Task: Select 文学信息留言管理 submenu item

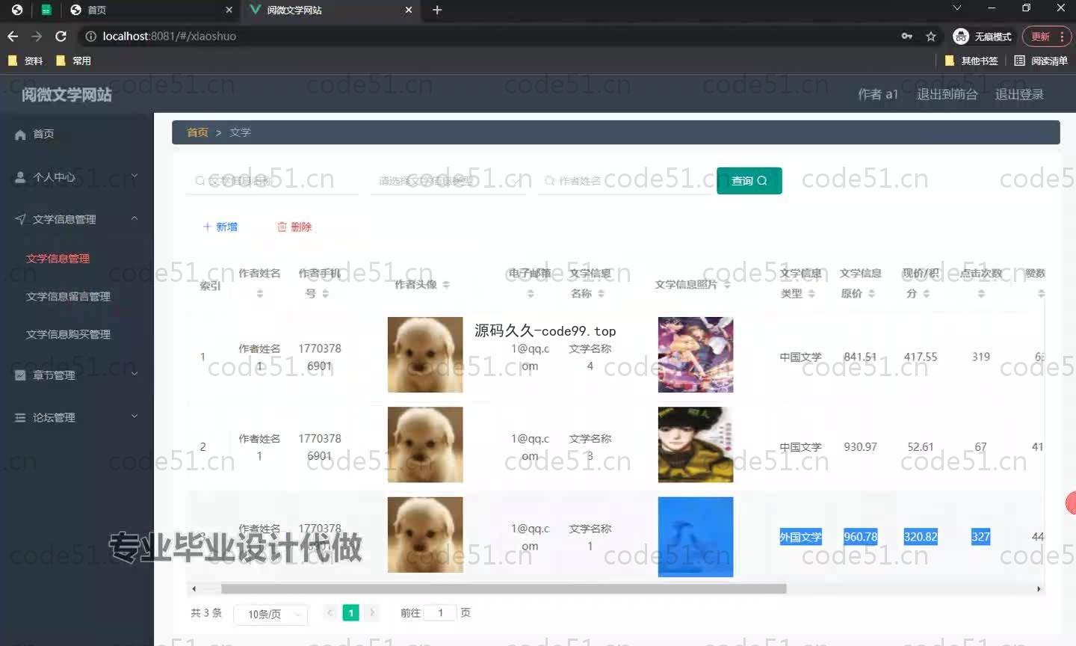Action: pyautogui.click(x=69, y=297)
